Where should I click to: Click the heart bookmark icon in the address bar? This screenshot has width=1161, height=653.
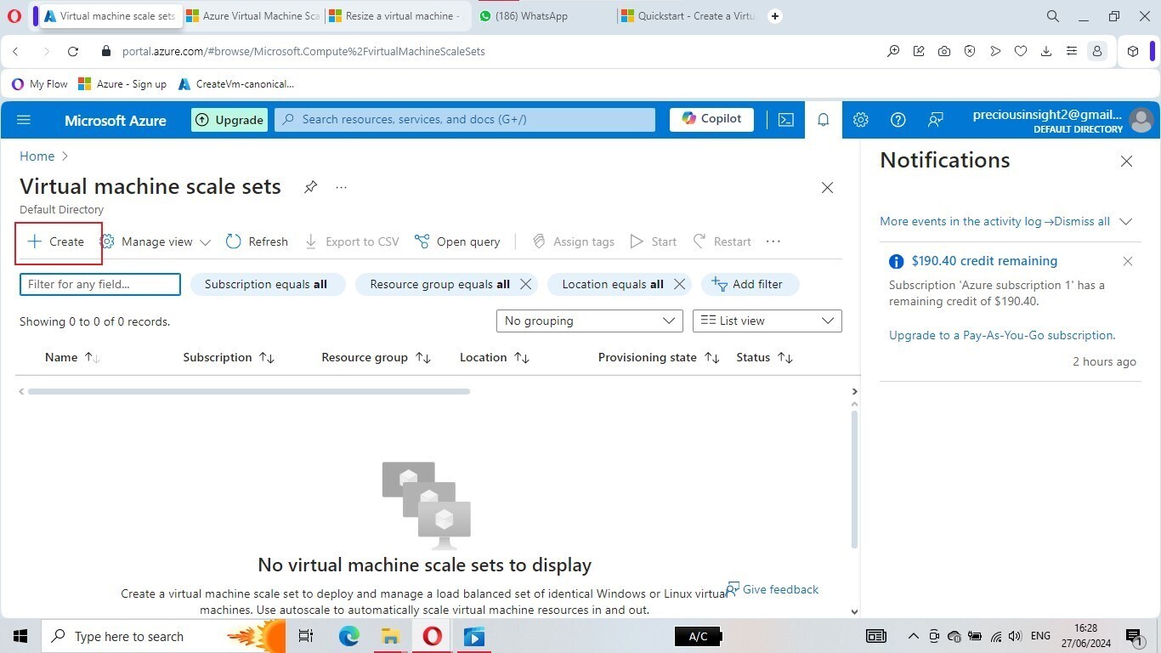1021,51
